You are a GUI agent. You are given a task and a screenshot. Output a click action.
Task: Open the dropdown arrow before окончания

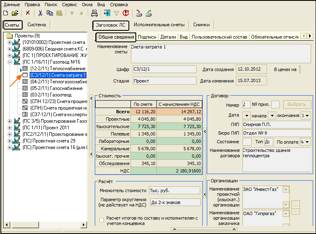click(272, 116)
